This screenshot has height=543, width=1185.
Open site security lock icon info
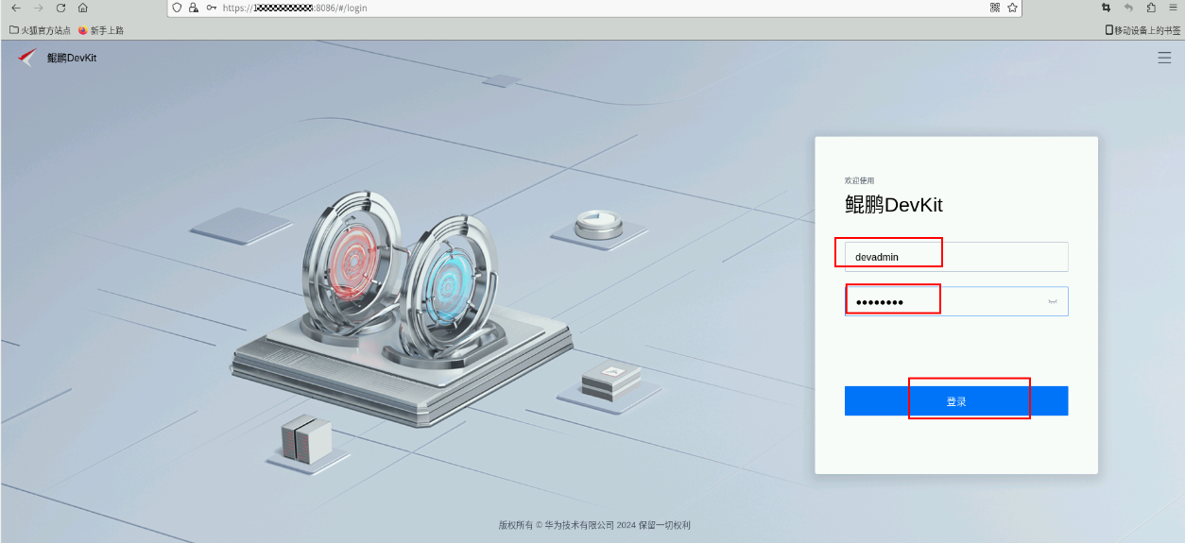coord(194,8)
